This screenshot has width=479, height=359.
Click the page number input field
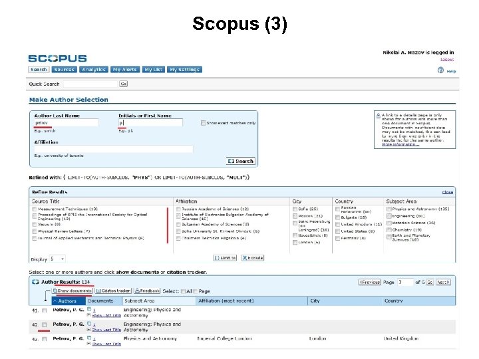pyautogui.click(x=405, y=282)
